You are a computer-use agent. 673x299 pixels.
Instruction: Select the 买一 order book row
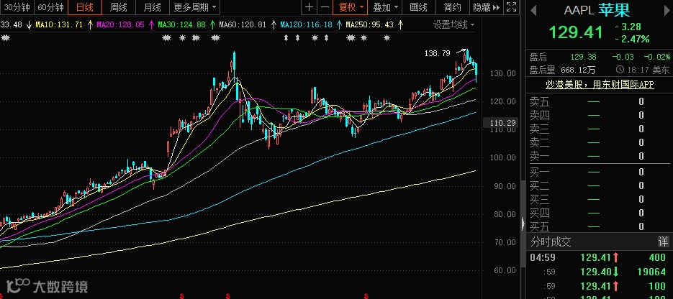[599, 172]
